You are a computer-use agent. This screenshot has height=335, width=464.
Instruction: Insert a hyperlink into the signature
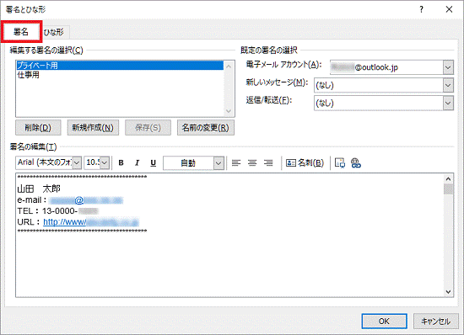pos(356,163)
